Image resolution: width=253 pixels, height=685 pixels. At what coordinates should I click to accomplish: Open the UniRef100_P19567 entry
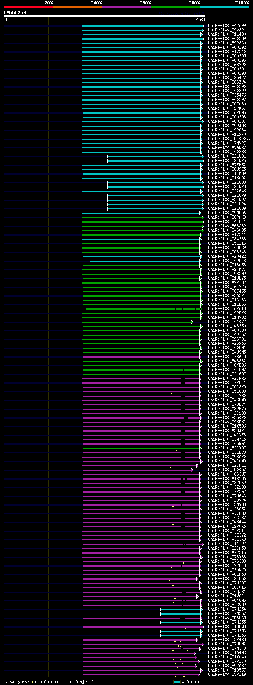227,670
